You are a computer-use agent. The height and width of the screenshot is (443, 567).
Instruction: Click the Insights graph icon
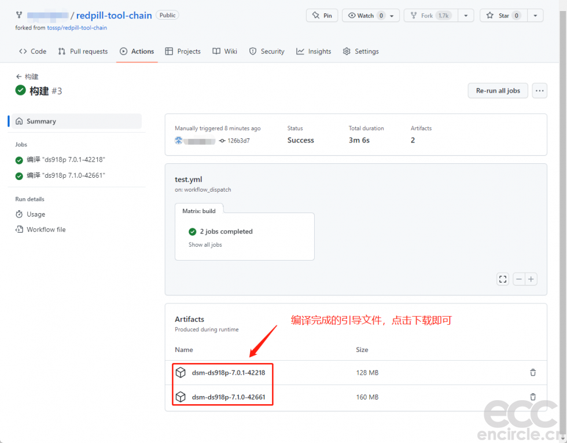click(x=300, y=52)
